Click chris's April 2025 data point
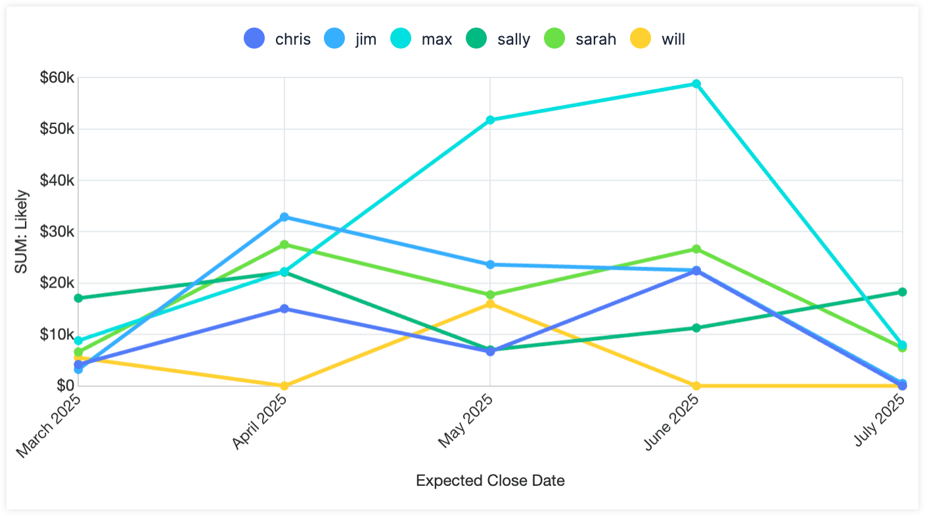The height and width of the screenshot is (516, 925). pyautogui.click(x=284, y=309)
